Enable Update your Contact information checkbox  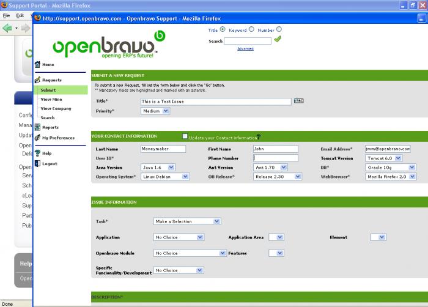[x=185, y=136]
